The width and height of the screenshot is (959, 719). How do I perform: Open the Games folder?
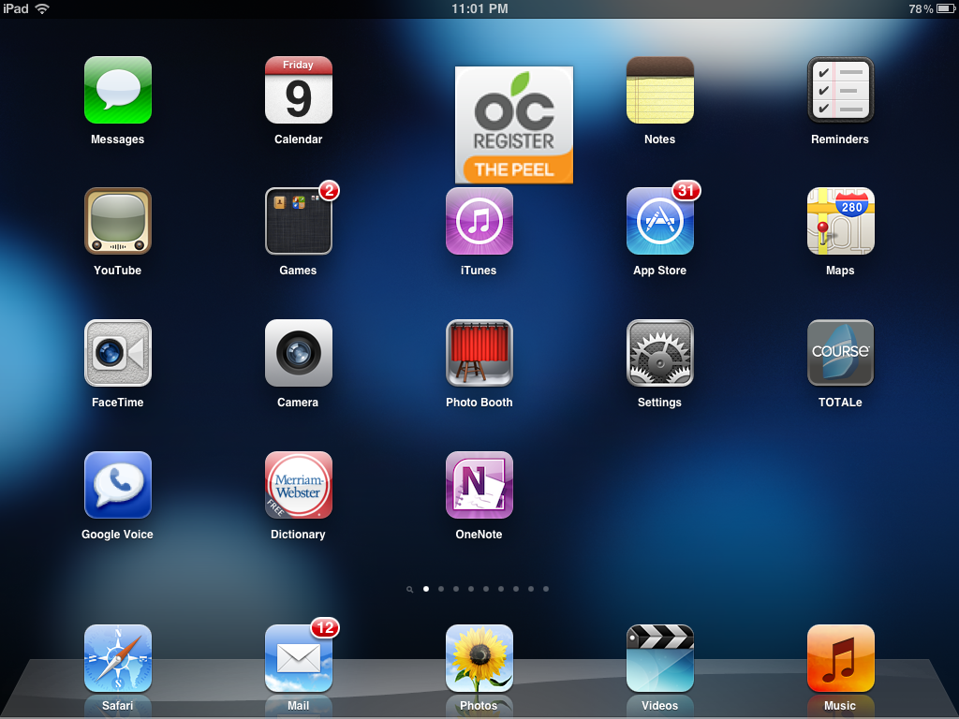pyautogui.click(x=299, y=221)
